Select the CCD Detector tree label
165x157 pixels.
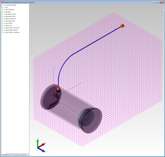[10, 9]
